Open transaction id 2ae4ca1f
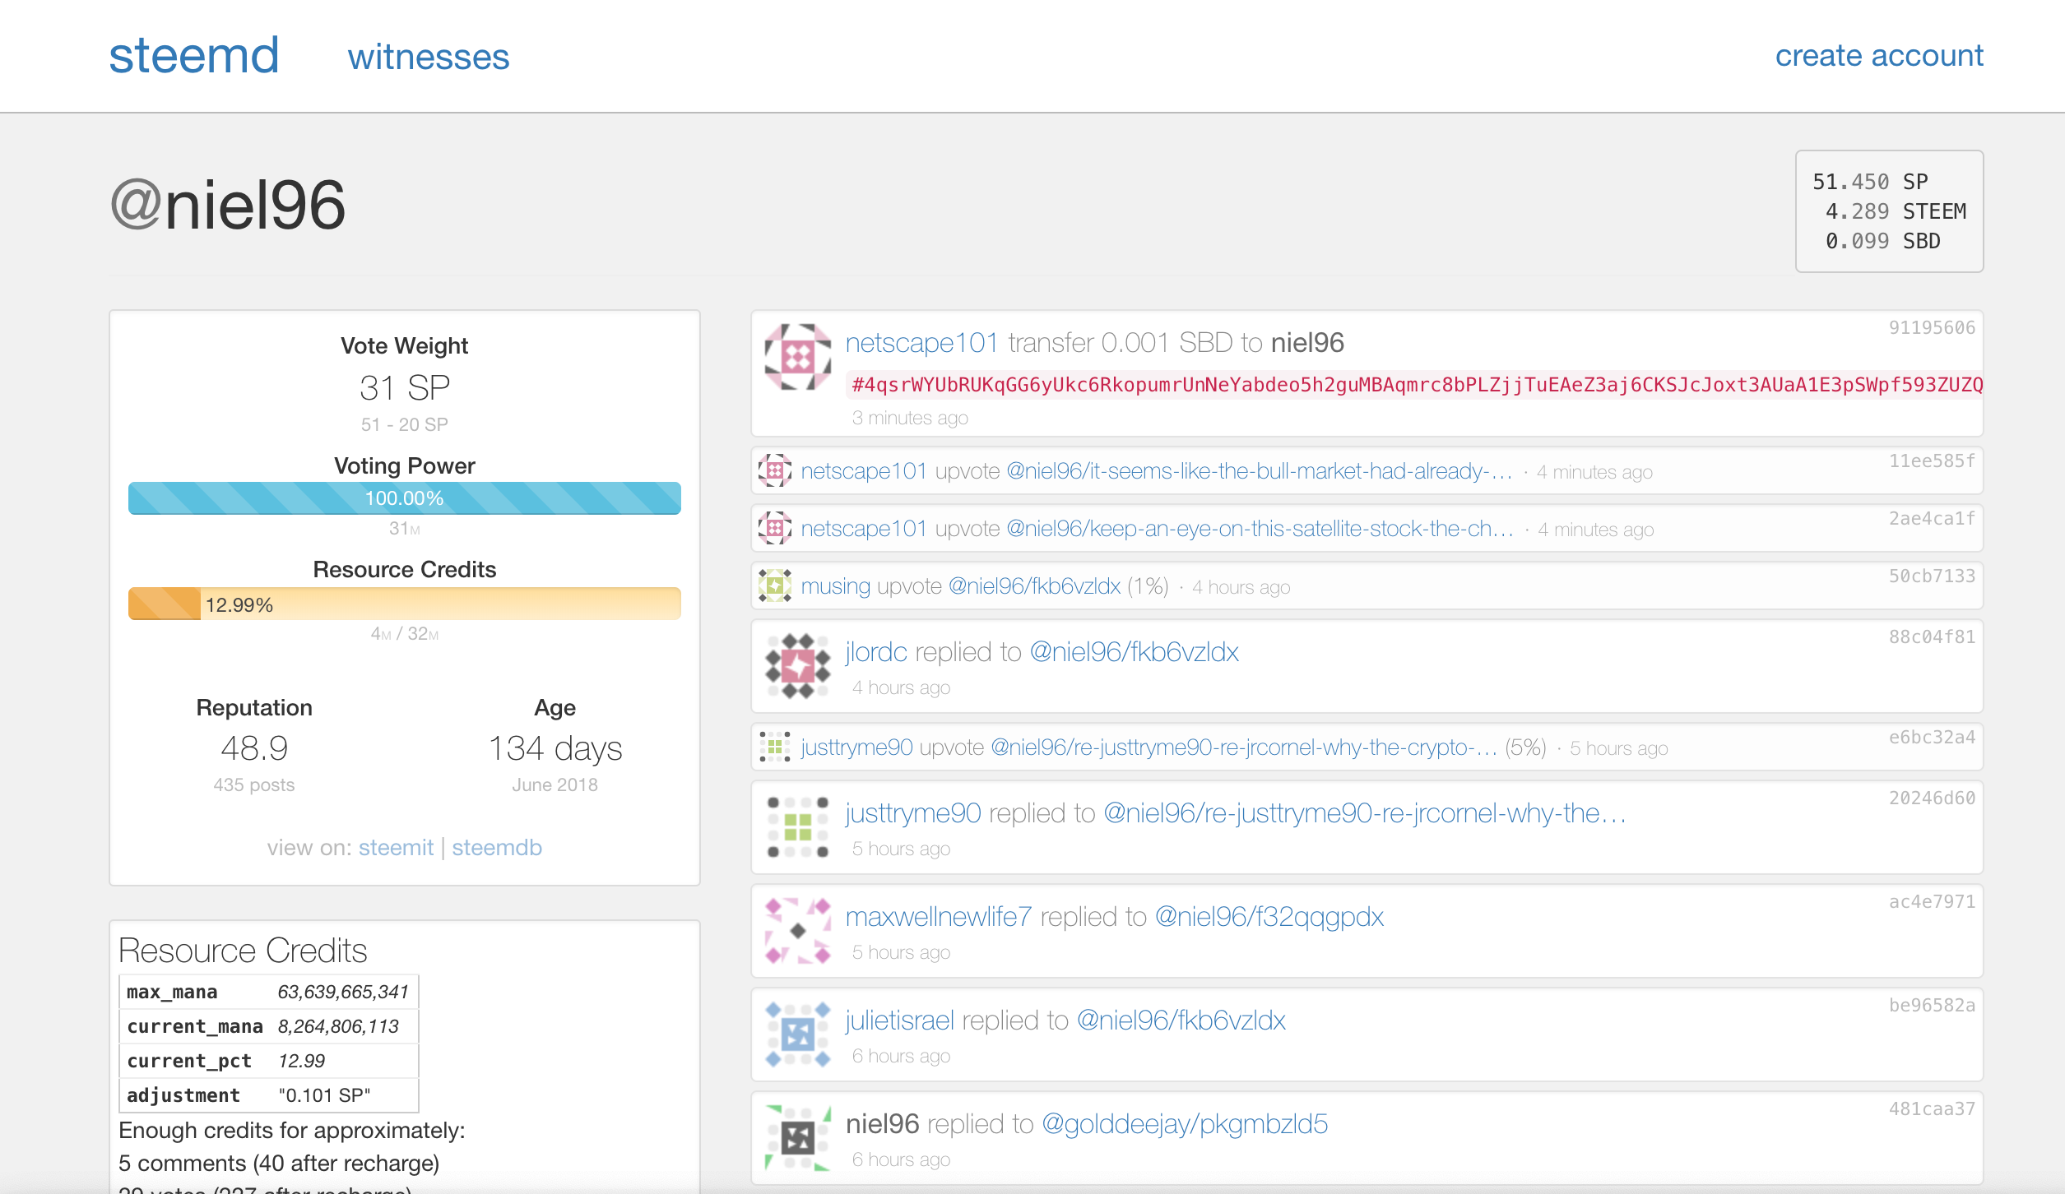This screenshot has height=1194, width=2065. coord(1932,519)
